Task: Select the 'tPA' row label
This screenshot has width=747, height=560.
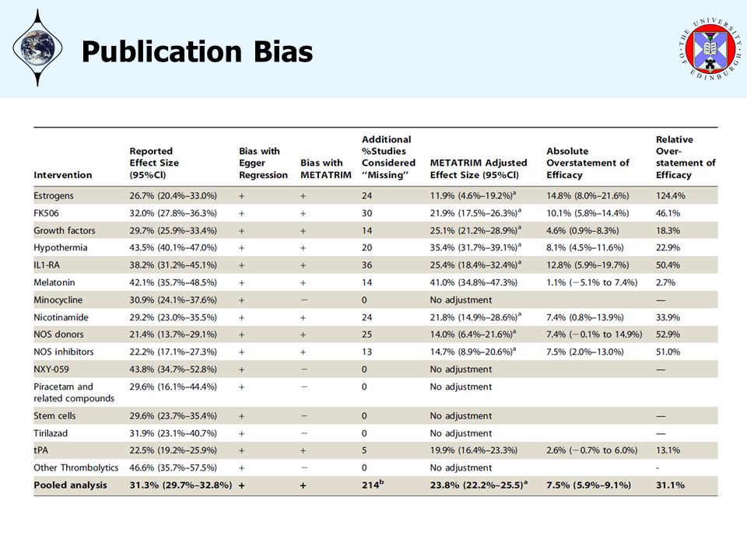Action: click(41, 450)
